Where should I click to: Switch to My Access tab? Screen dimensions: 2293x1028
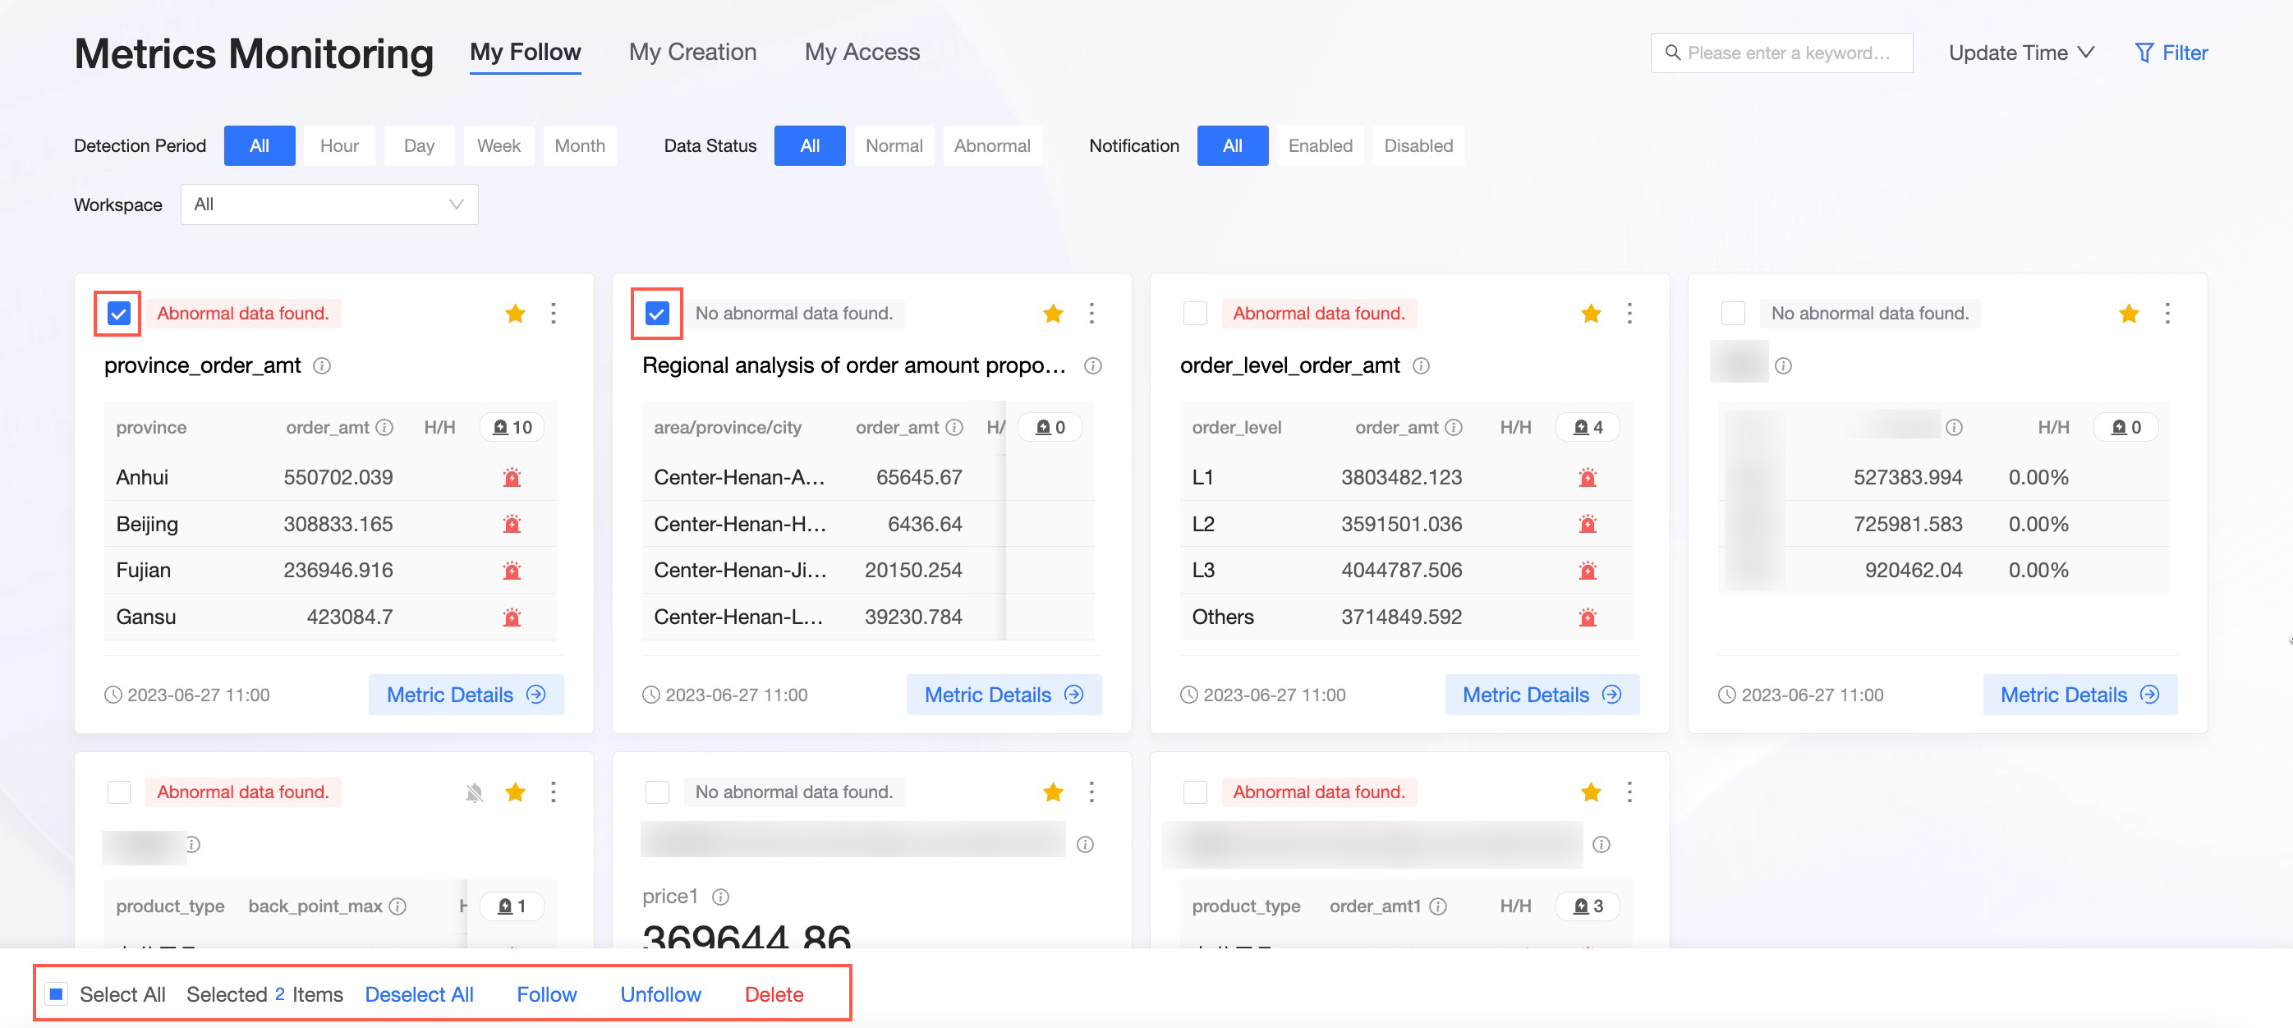tap(861, 53)
